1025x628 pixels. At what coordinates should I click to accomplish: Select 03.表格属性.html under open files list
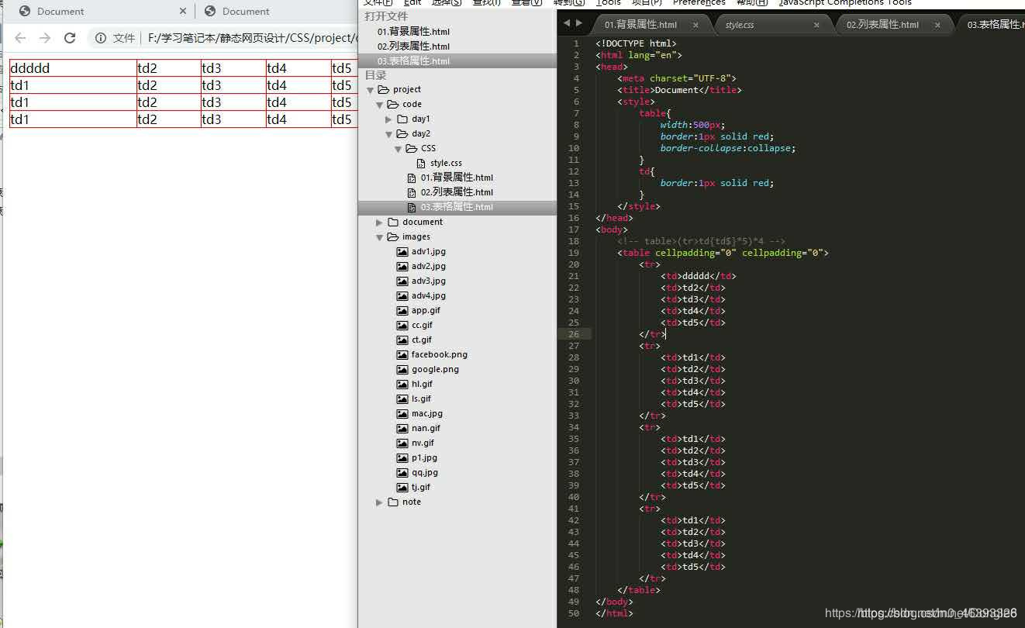click(x=413, y=61)
